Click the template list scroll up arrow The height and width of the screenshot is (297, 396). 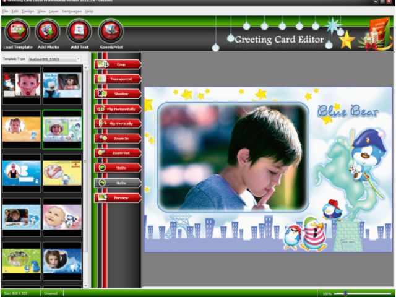pyautogui.click(x=85, y=67)
